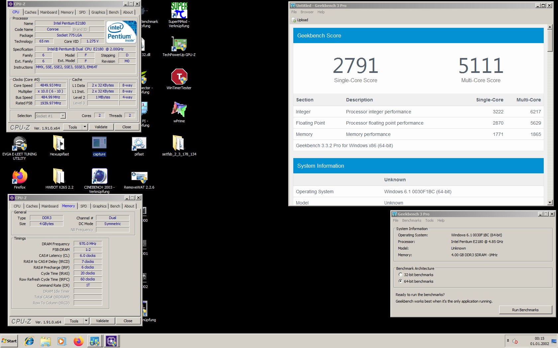558x348 pixels.
Task: Click Floating Point row in results table
Action: pyautogui.click(x=418, y=123)
